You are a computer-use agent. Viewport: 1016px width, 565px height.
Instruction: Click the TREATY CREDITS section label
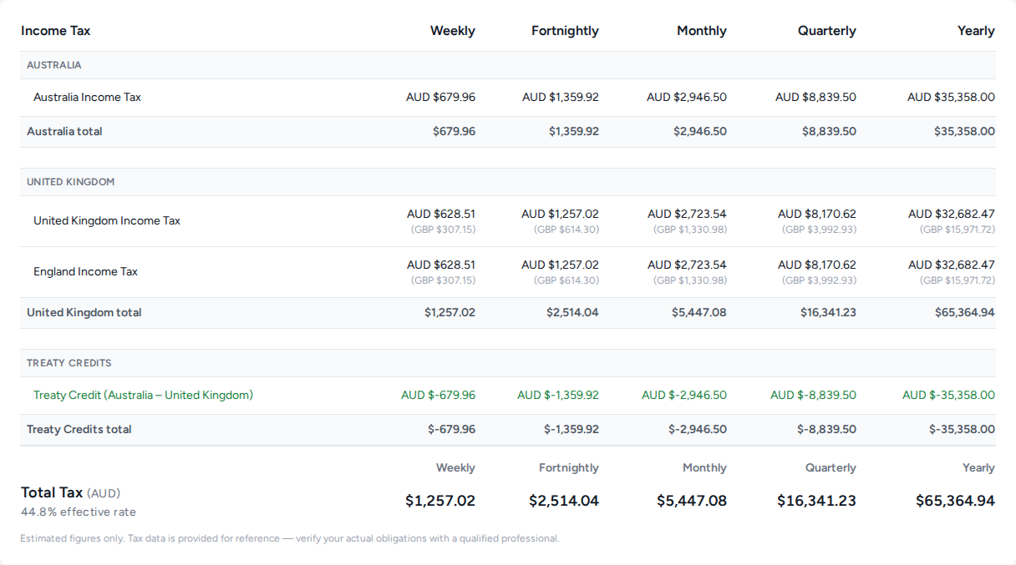69,363
